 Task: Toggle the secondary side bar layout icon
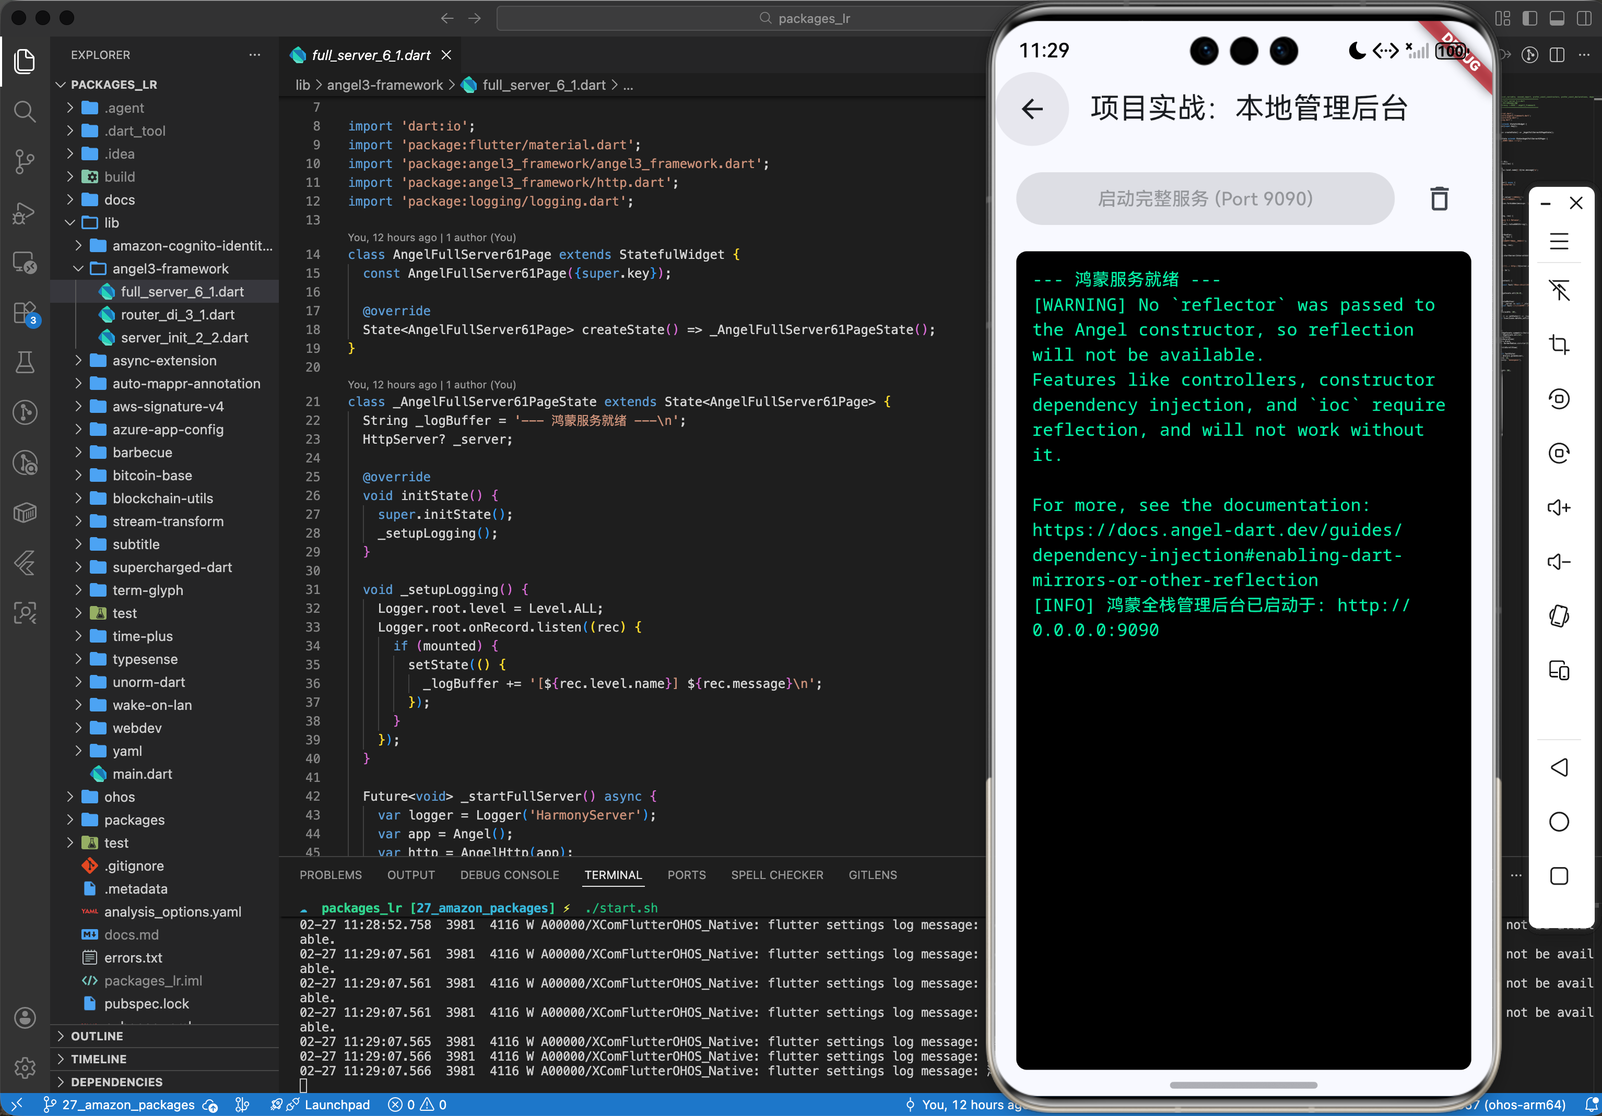(x=1584, y=19)
